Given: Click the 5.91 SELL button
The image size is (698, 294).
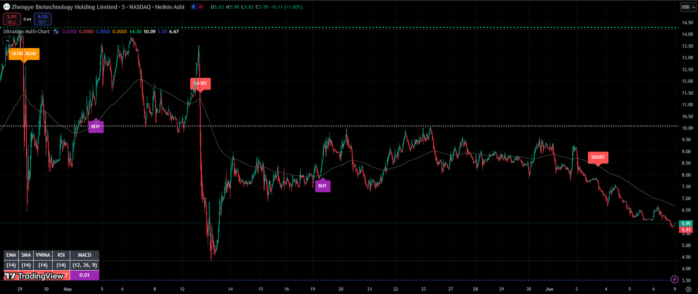Looking at the screenshot, I should point(12,19).
